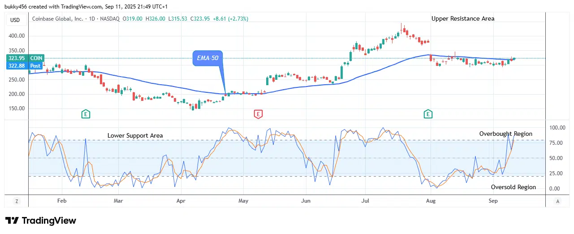Click the red earnings marker in May
Screen dimensions: 574x234
click(x=258, y=114)
